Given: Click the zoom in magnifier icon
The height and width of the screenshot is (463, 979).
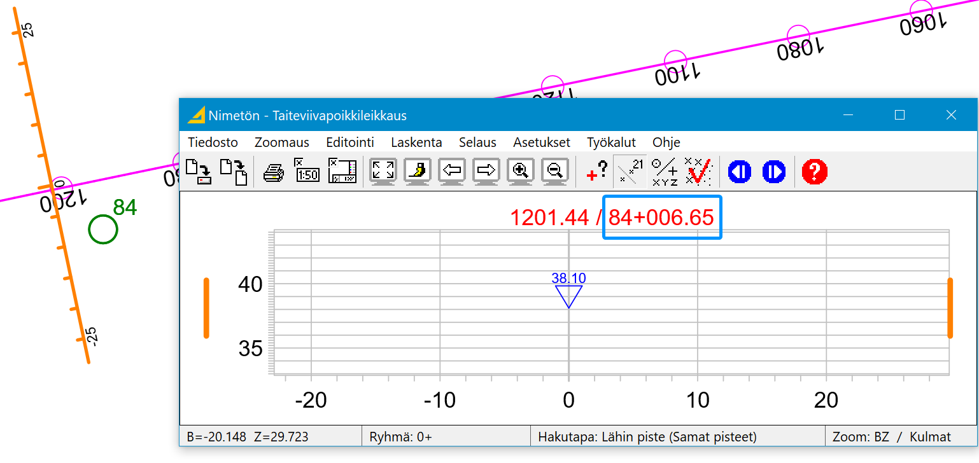Looking at the screenshot, I should (521, 172).
